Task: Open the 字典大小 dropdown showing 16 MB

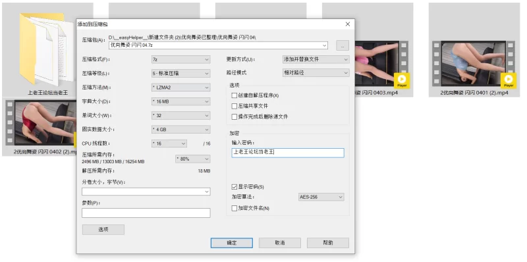Action: click(x=180, y=101)
